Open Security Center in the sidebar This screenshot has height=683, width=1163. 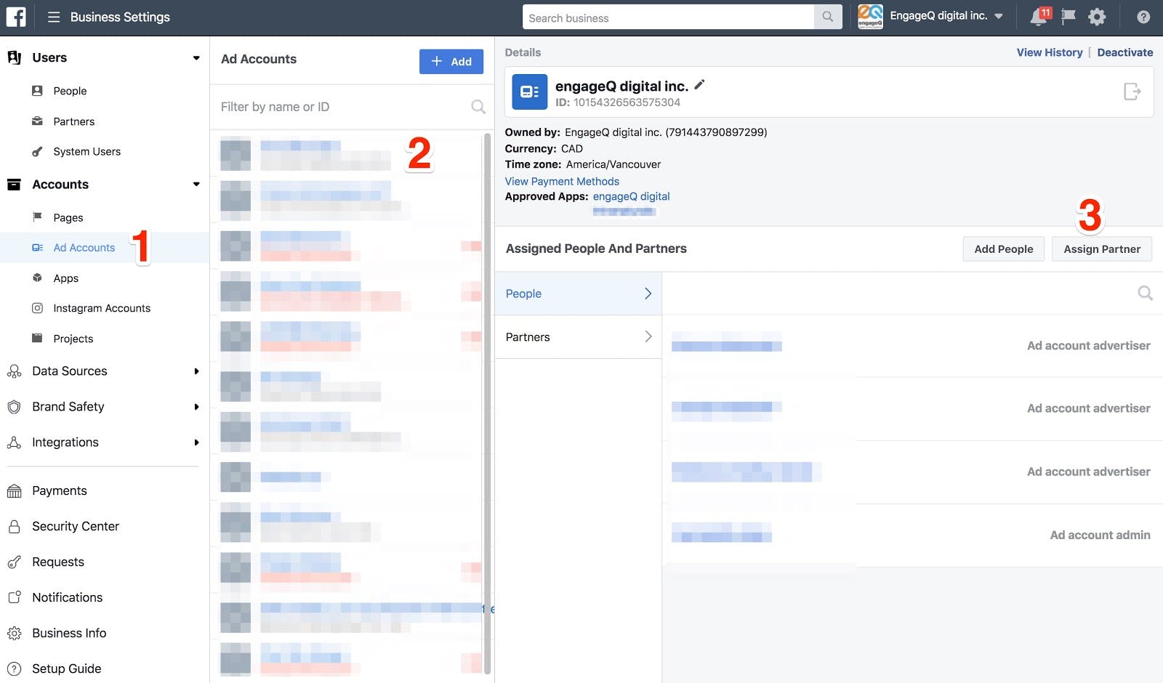pyautogui.click(x=76, y=527)
